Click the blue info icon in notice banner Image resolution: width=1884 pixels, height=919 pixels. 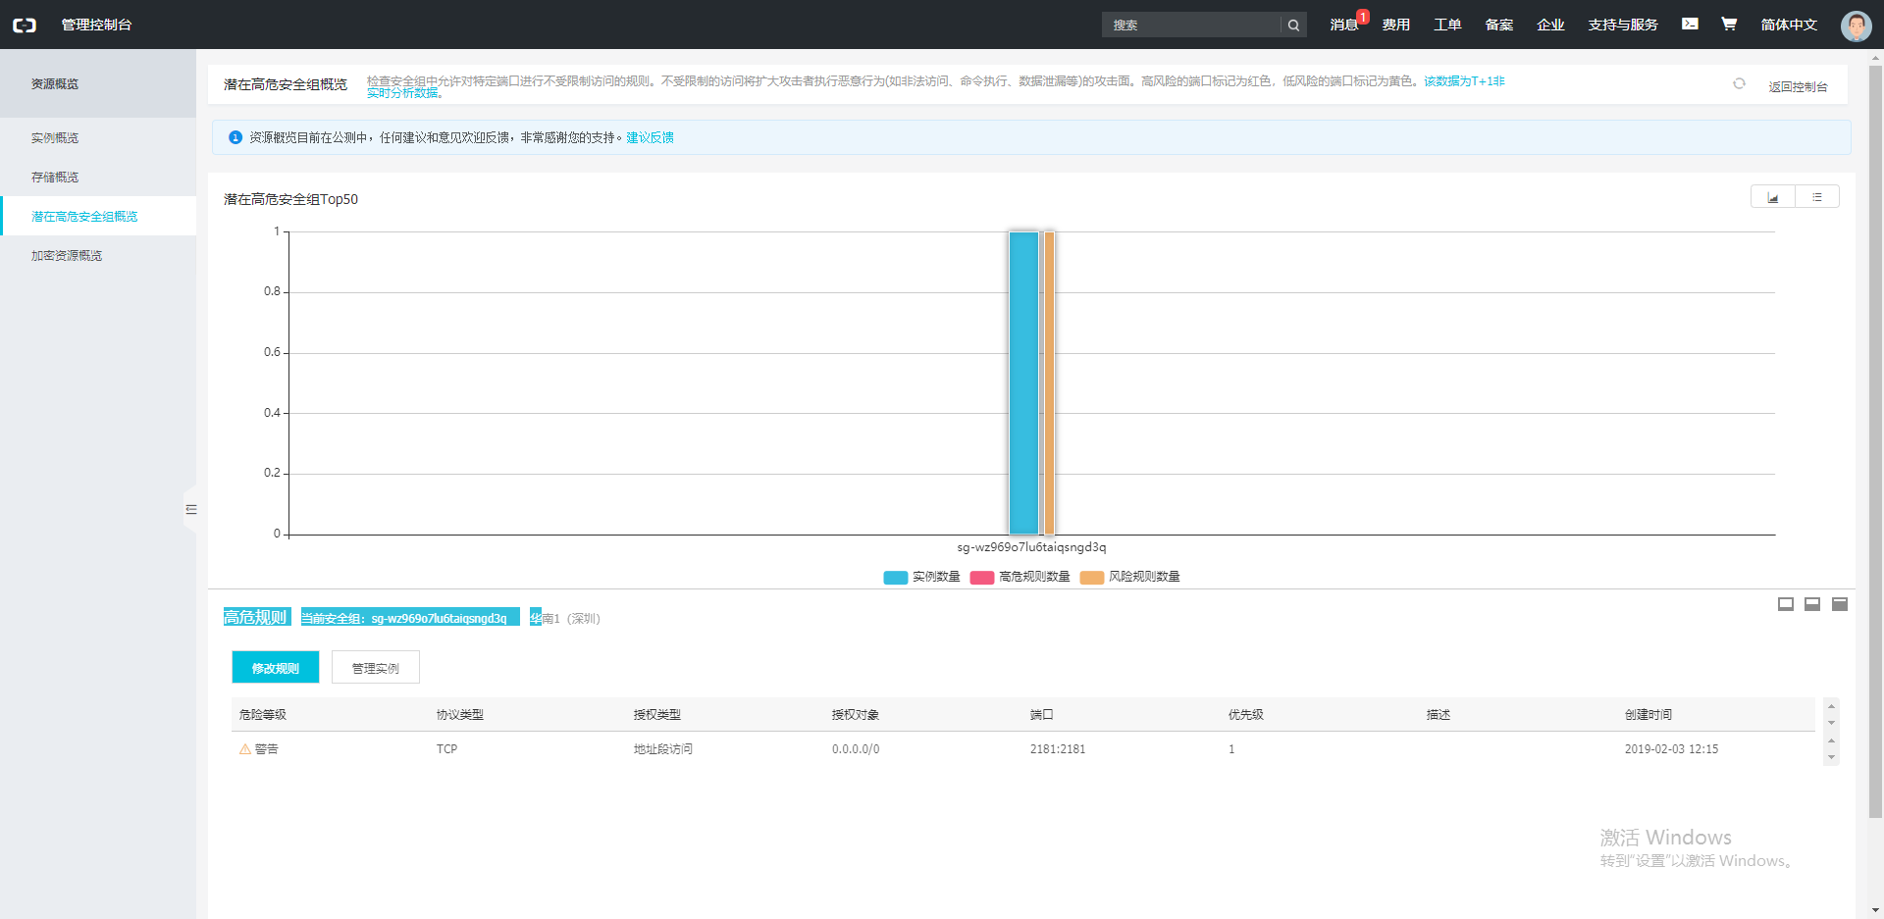pyautogui.click(x=235, y=137)
